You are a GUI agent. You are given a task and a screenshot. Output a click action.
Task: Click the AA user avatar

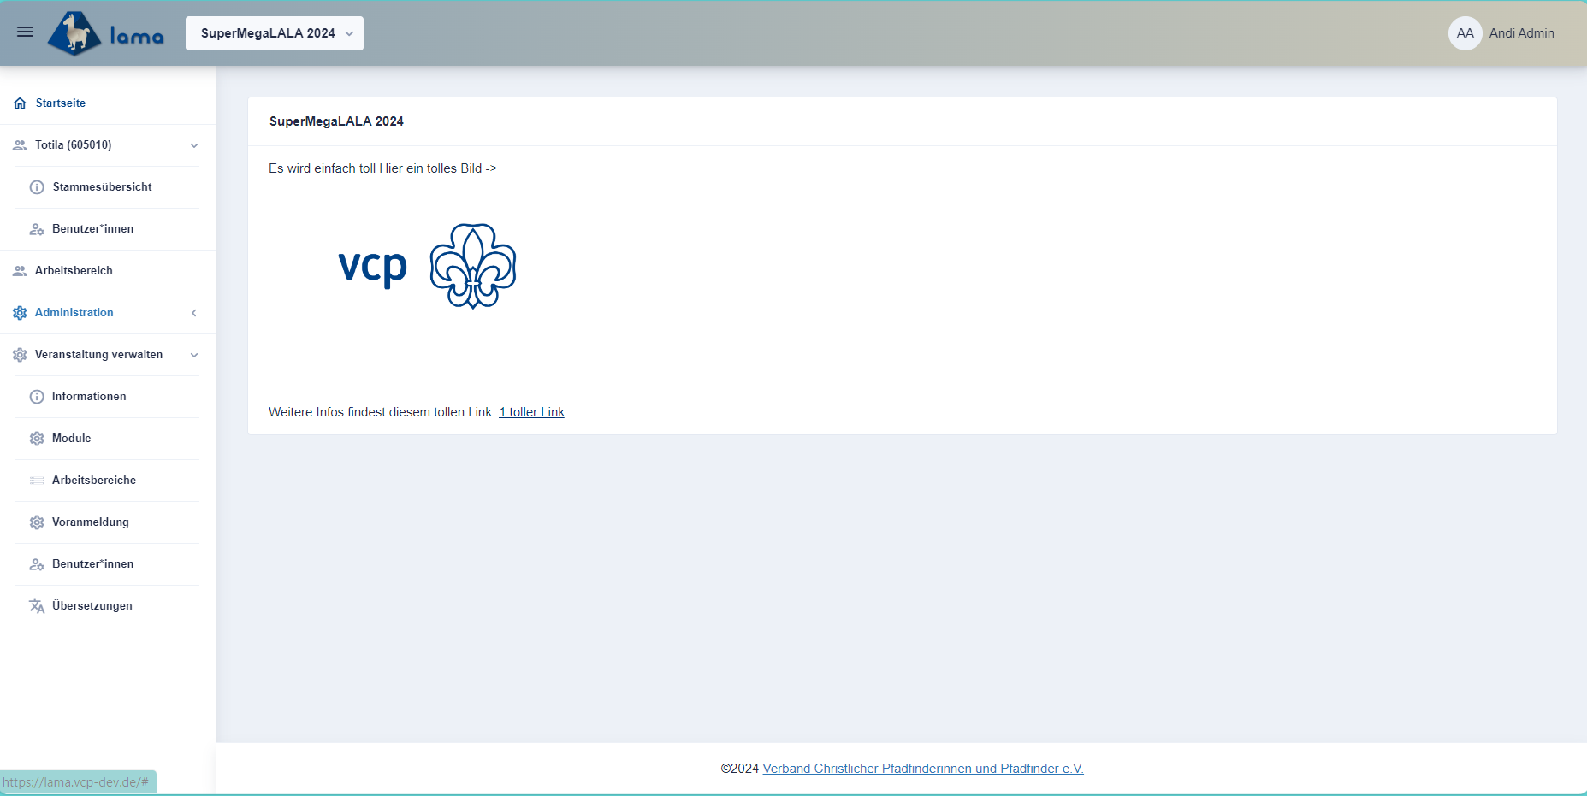pyautogui.click(x=1465, y=33)
